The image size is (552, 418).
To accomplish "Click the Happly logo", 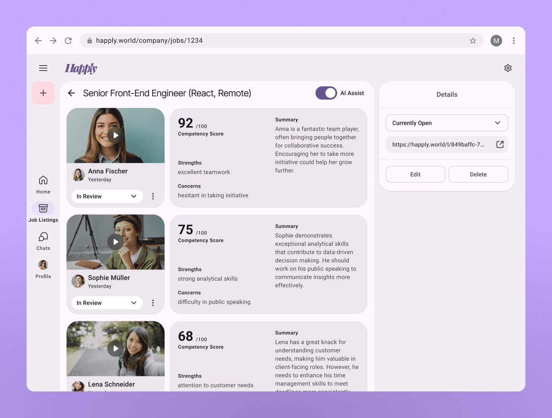I will pyautogui.click(x=81, y=68).
